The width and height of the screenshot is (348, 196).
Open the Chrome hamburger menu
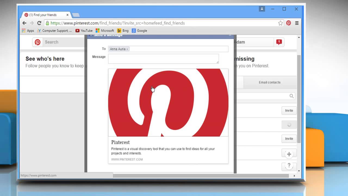click(x=297, y=23)
